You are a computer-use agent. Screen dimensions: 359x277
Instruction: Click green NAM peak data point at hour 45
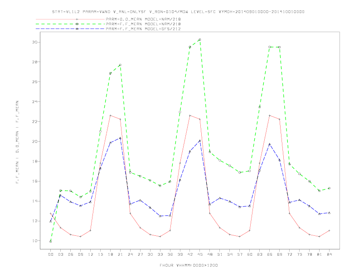click(x=200, y=39)
